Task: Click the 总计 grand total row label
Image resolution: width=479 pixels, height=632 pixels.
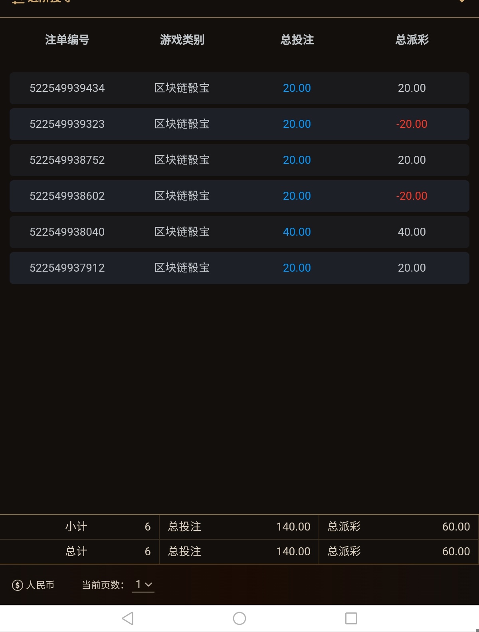Action: [x=76, y=552]
